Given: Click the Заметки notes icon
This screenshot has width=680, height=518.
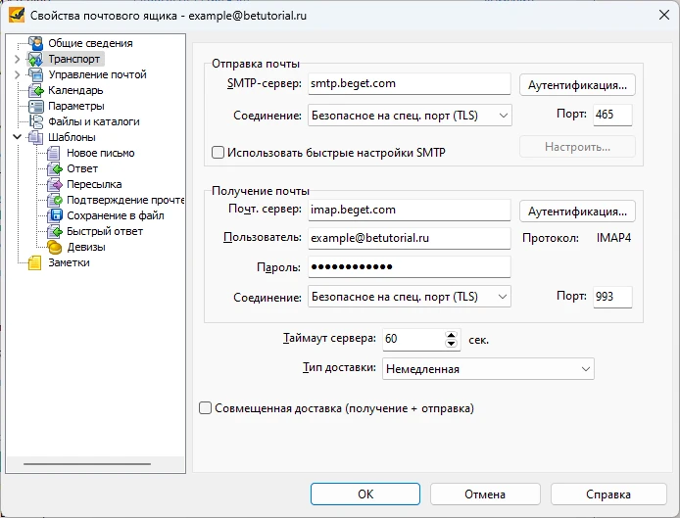Looking at the screenshot, I should pyautogui.click(x=35, y=262).
